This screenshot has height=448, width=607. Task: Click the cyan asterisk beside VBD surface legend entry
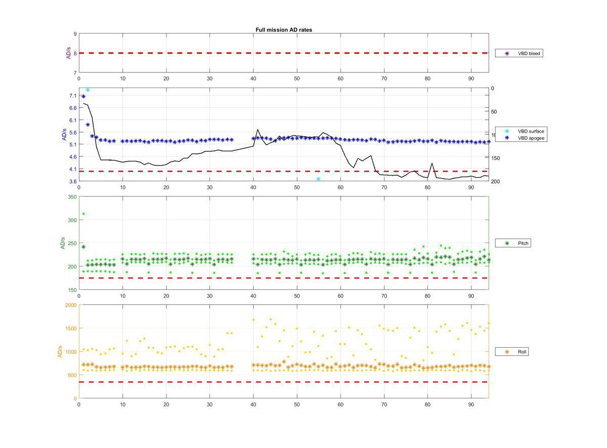[x=506, y=131]
